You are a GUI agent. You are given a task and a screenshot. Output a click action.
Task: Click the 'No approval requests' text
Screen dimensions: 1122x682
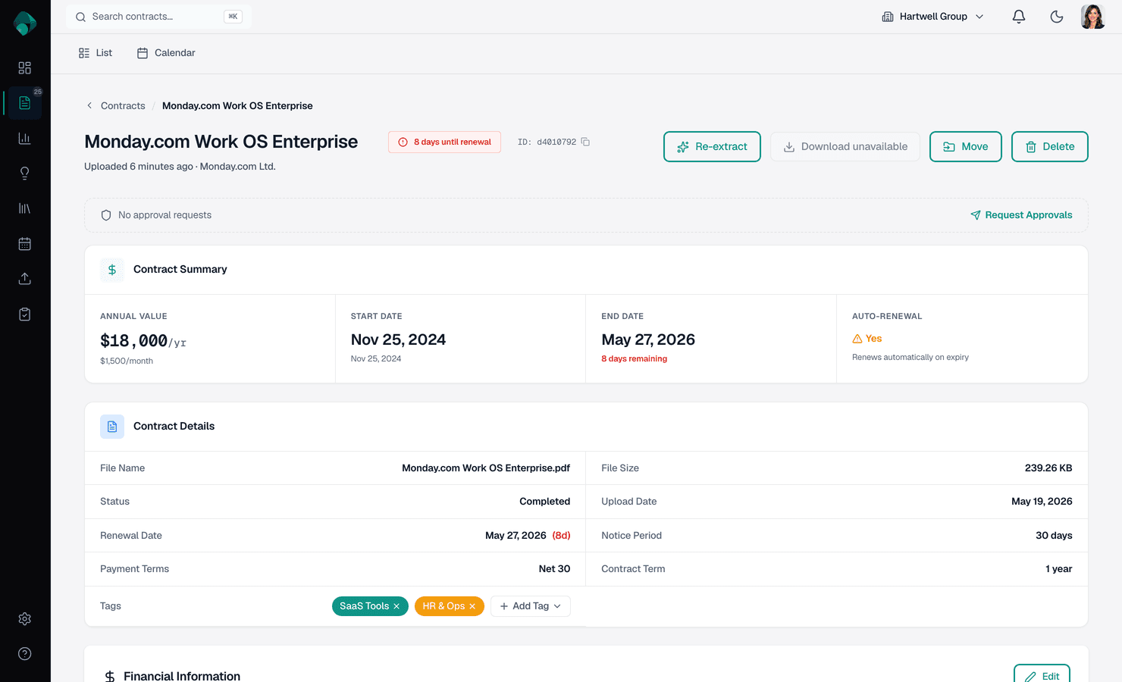click(x=165, y=215)
